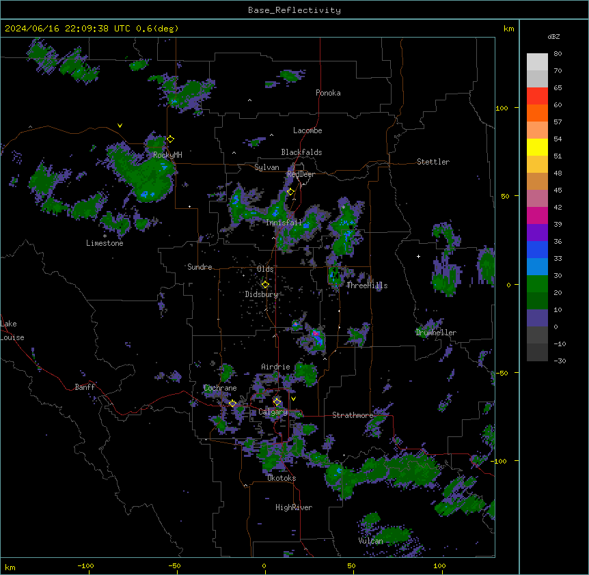Click the Ponoka city label
This screenshot has width=589, height=575.
coord(328,93)
